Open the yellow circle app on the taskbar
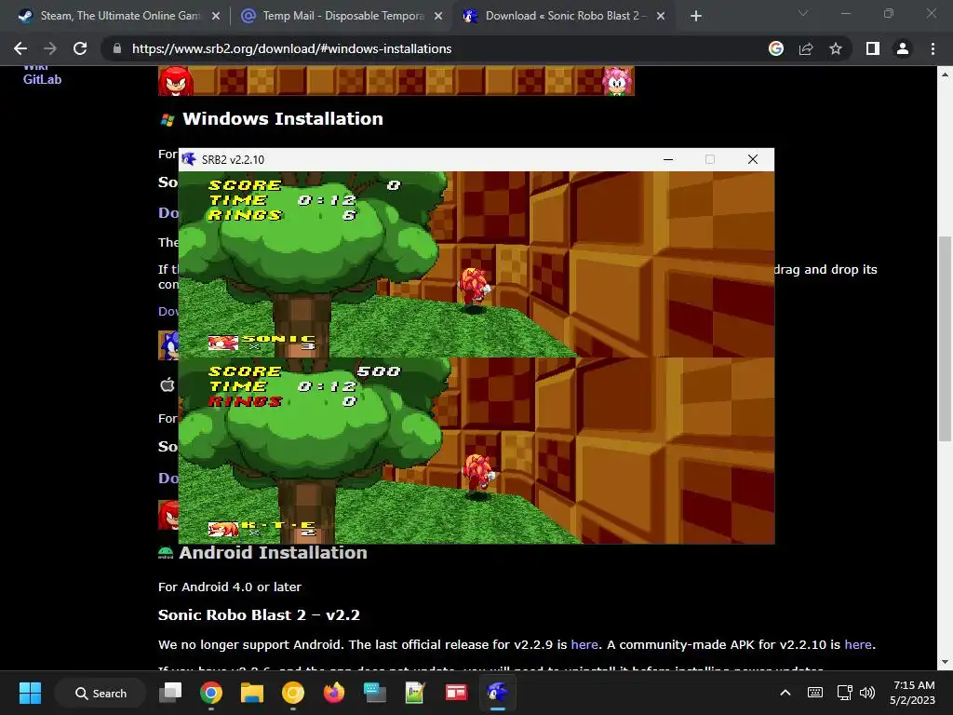The image size is (953, 715). tap(293, 693)
